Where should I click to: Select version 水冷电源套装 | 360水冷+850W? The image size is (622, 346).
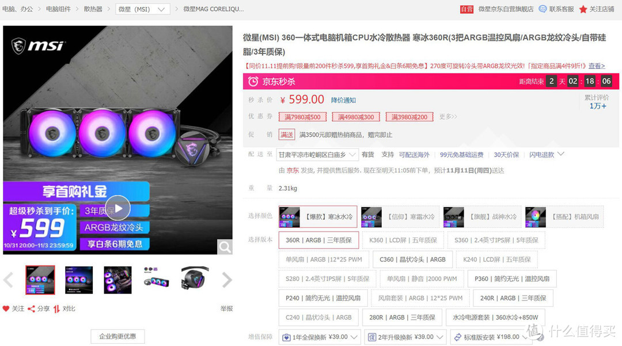coord(495,317)
